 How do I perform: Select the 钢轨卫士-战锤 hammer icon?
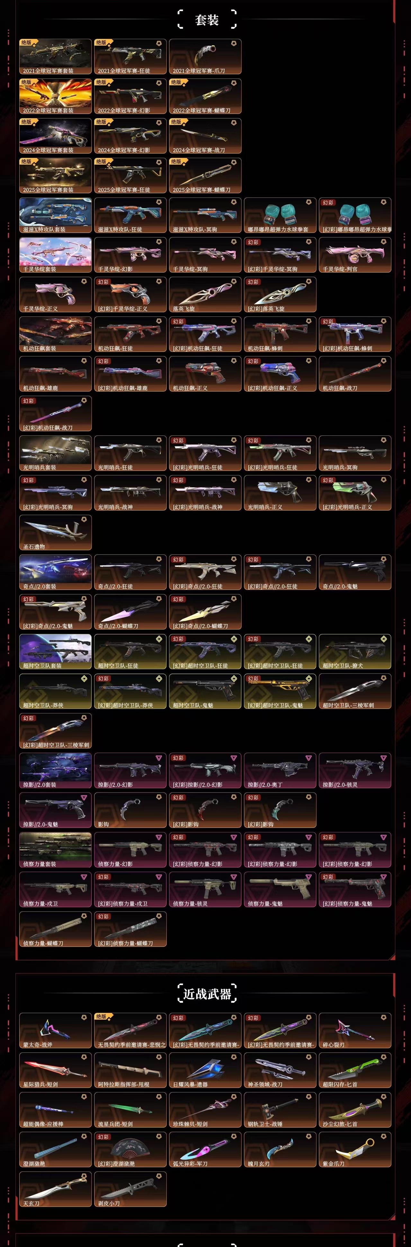(x=280, y=1110)
